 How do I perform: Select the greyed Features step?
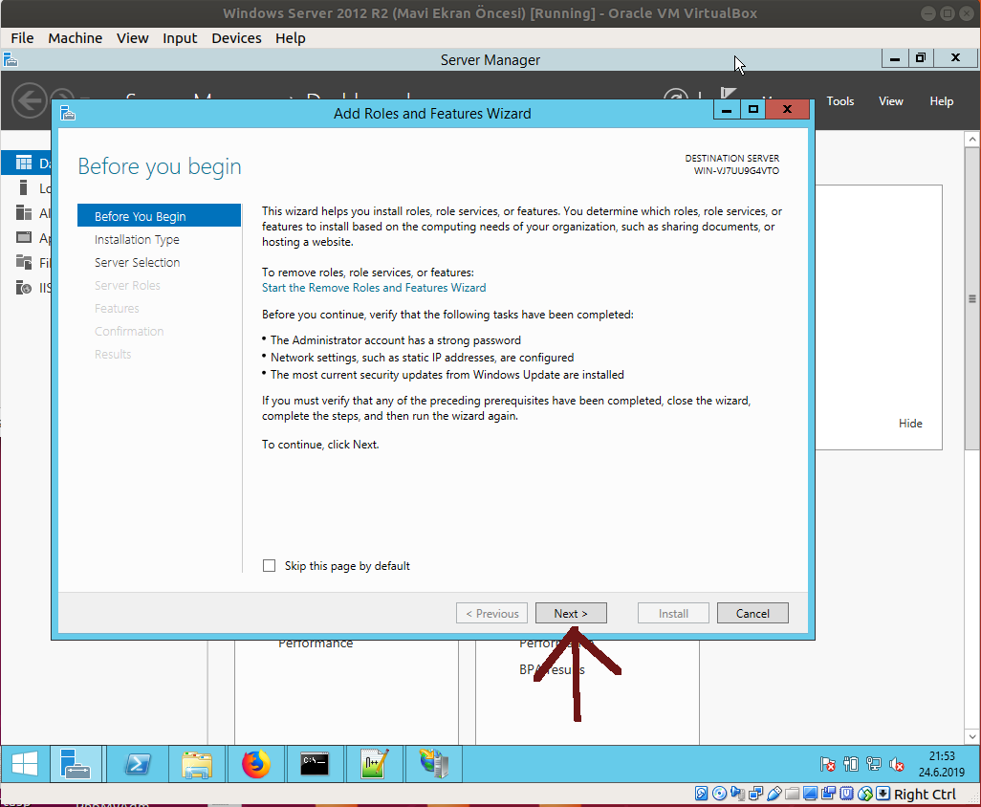(117, 309)
